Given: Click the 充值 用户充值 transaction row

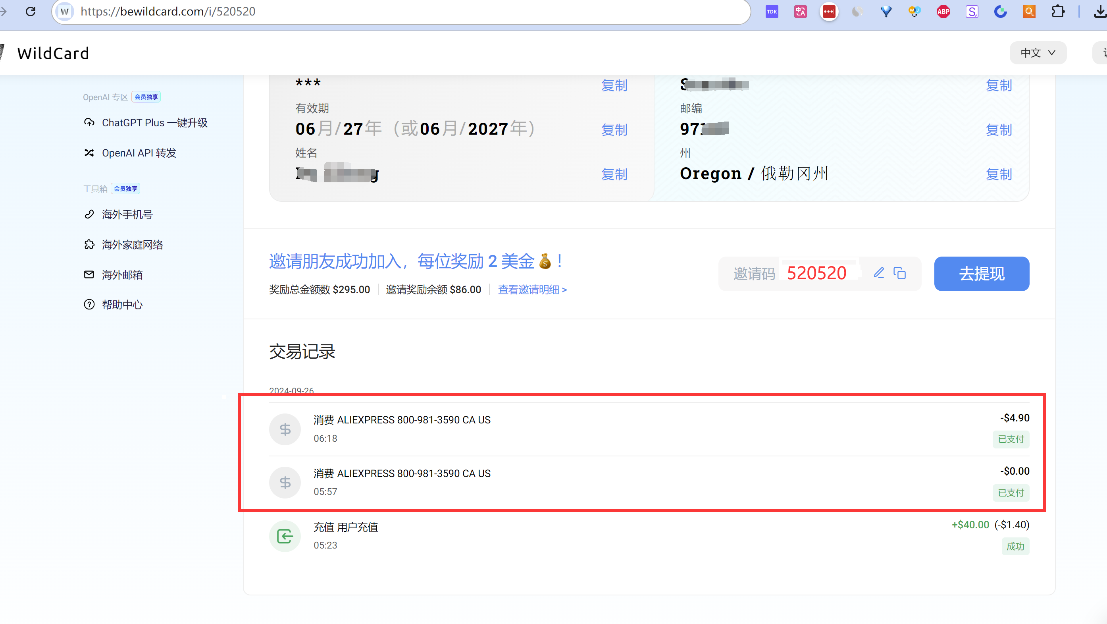Looking at the screenshot, I should (649, 536).
